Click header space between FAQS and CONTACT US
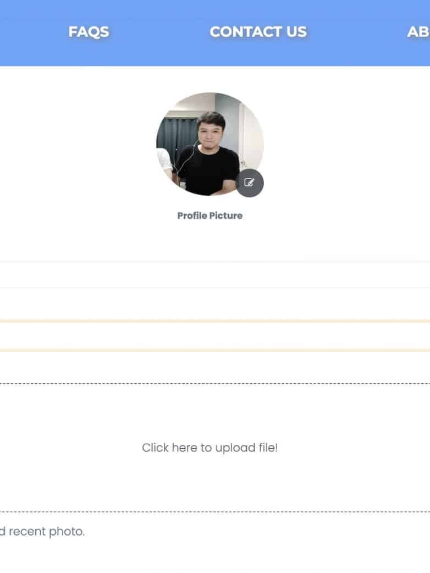430x573 pixels. (159, 32)
